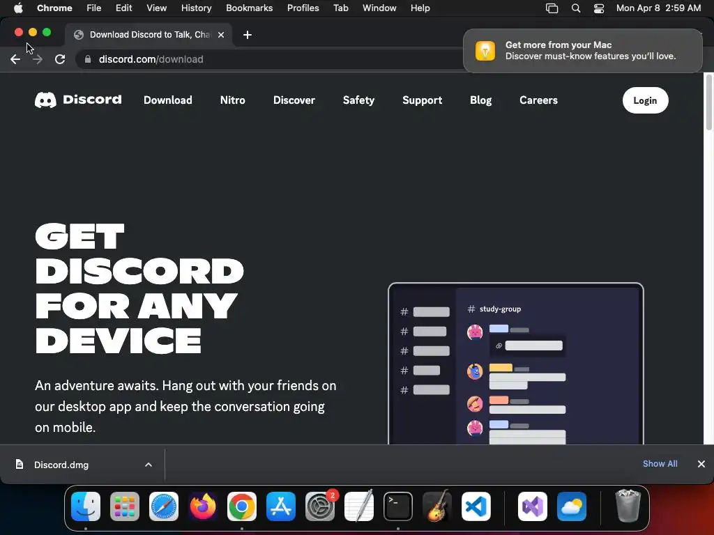
Task: Launch GarageBand from the Dock
Action: point(437,506)
